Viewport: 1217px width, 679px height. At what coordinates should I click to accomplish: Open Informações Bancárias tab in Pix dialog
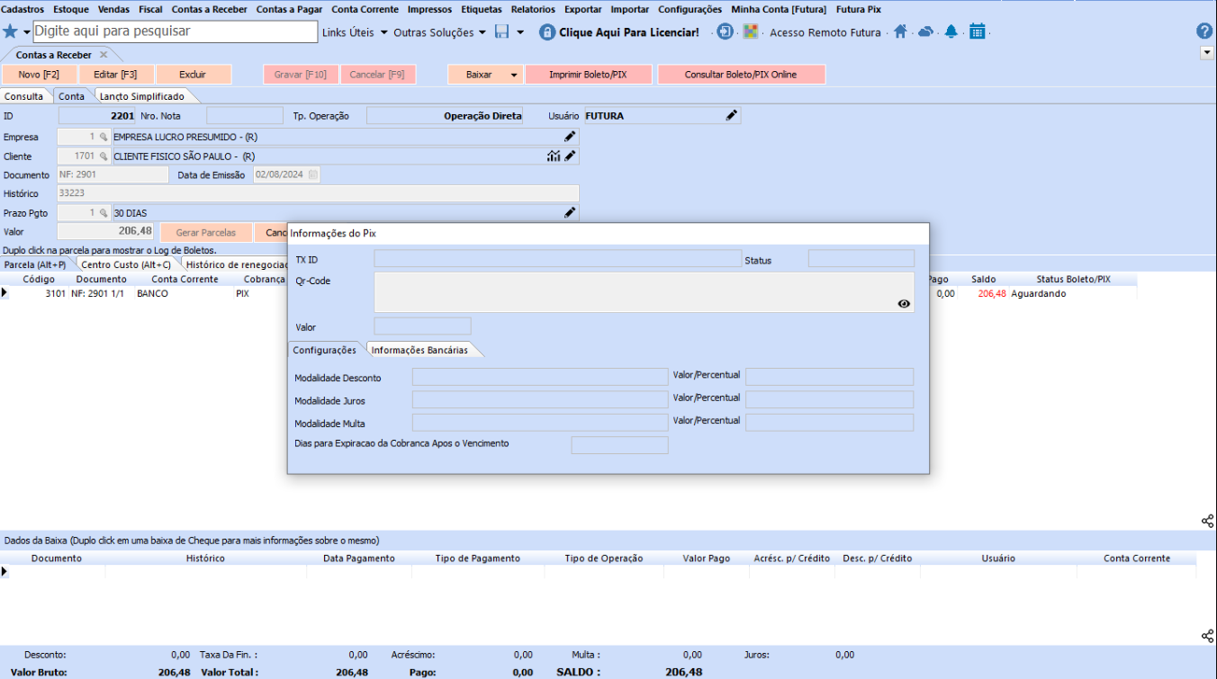pyautogui.click(x=419, y=350)
